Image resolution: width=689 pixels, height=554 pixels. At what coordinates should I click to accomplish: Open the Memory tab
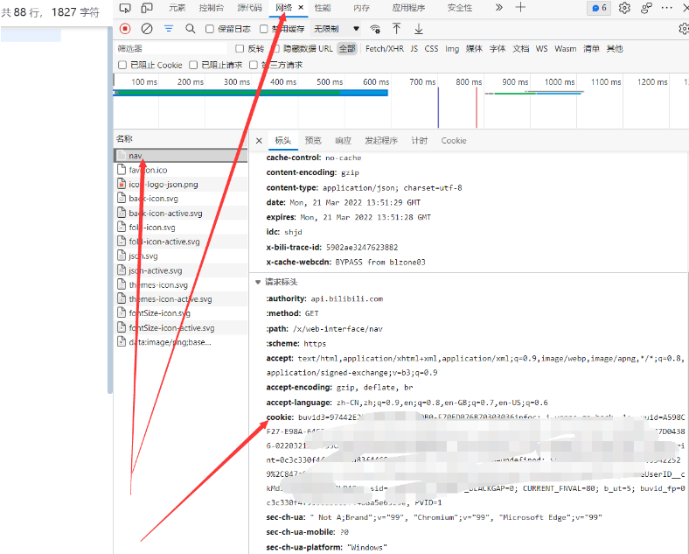coord(362,8)
